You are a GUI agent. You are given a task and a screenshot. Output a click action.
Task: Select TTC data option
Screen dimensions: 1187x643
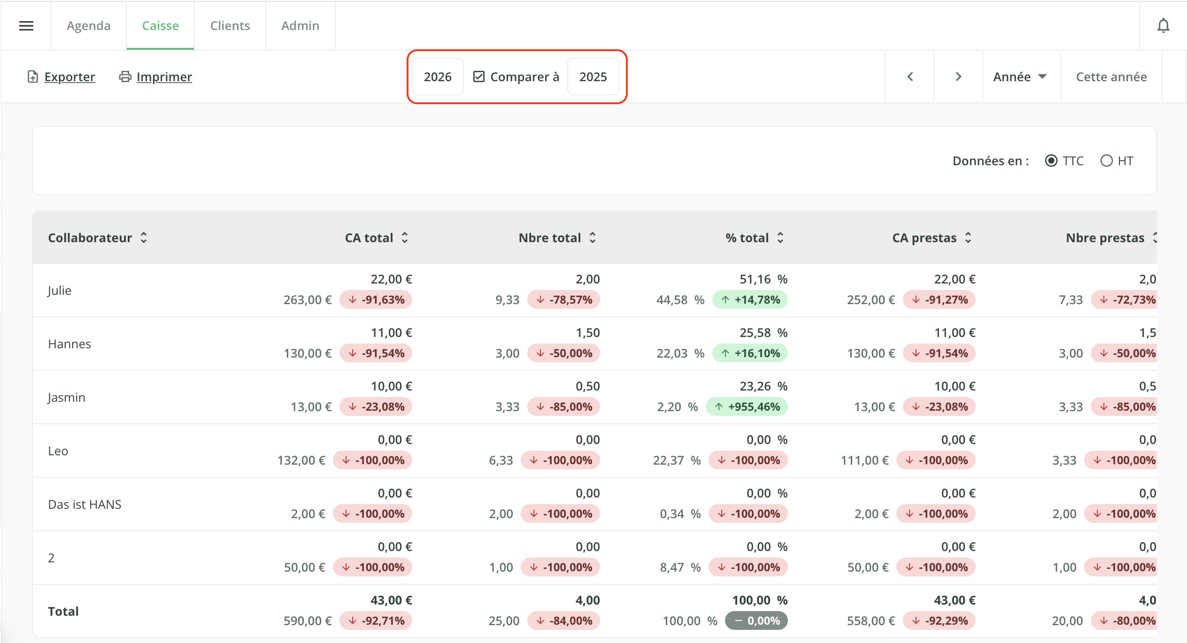click(1051, 161)
